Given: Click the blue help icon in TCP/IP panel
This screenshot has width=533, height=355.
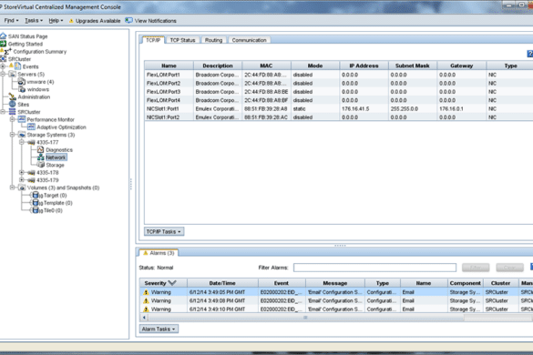Looking at the screenshot, I should point(530,54).
